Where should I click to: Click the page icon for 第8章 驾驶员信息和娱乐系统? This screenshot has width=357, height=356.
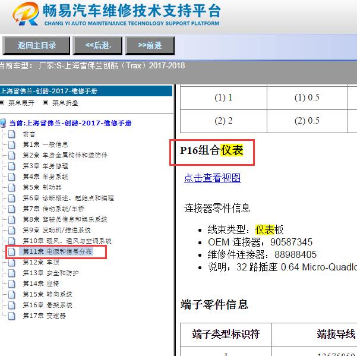(12, 219)
